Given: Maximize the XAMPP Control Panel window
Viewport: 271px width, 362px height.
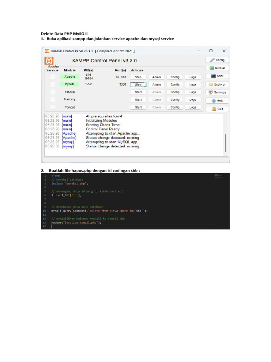Looking at the screenshot, I should (x=211, y=51).
